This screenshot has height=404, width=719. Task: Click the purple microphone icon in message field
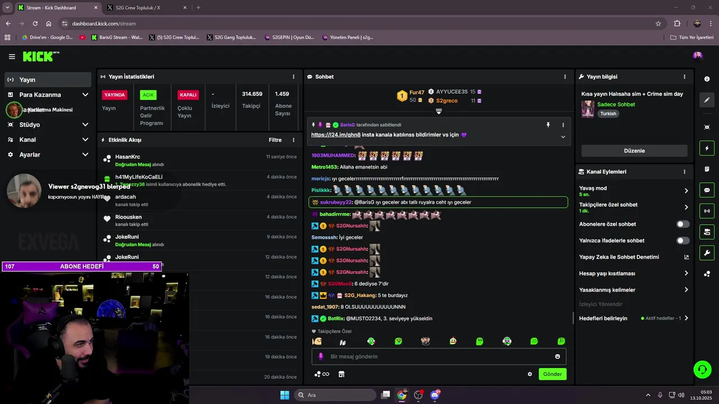point(321,356)
